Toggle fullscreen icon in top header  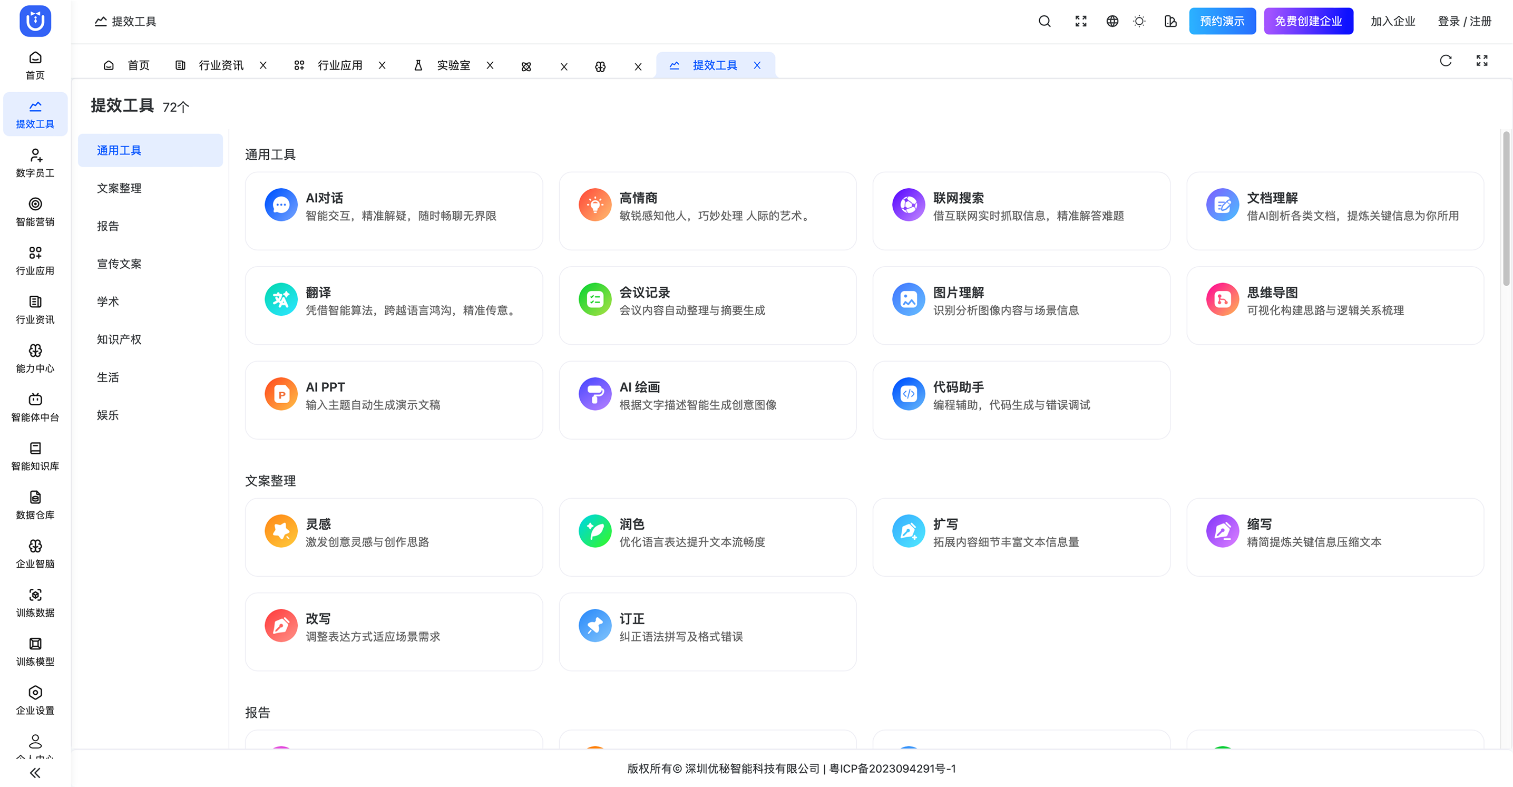(x=1081, y=22)
